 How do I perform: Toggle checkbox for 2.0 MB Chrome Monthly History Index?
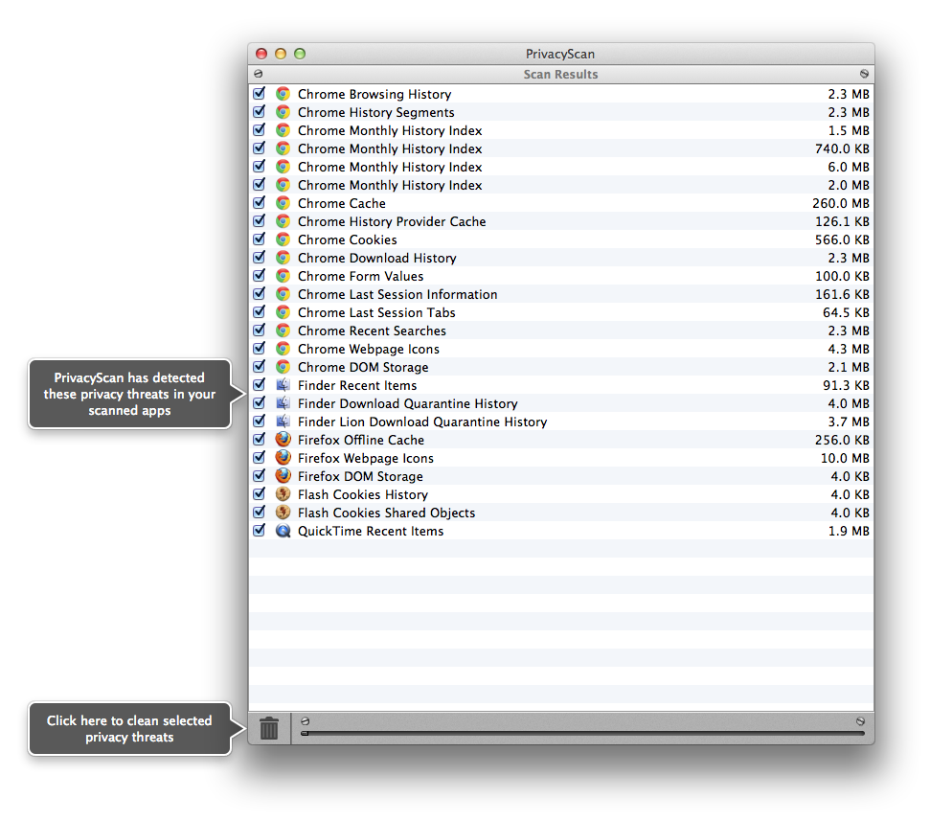260,185
